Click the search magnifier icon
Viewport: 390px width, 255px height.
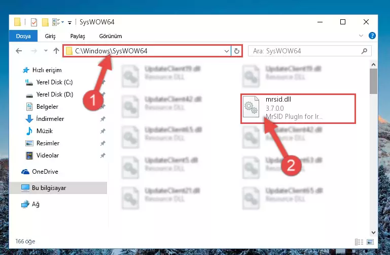[364, 51]
